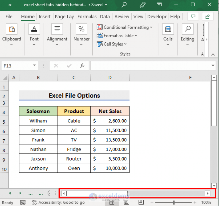219x206 pixels.
Task: Open Ribbon Display Options icon
Action: [159, 5]
